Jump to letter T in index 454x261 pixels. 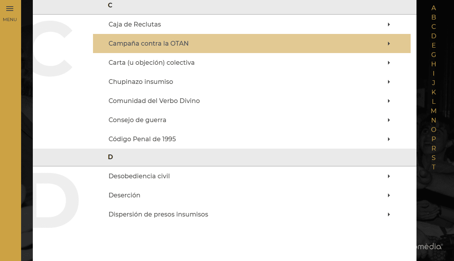[434, 167]
